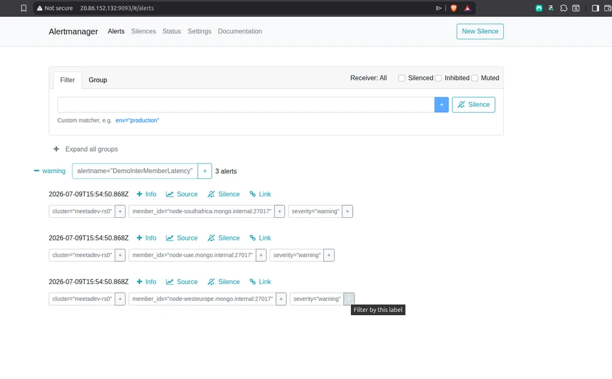Enable the Muted checkbox
Image resolution: width=612 pixels, height=379 pixels.
[475, 78]
